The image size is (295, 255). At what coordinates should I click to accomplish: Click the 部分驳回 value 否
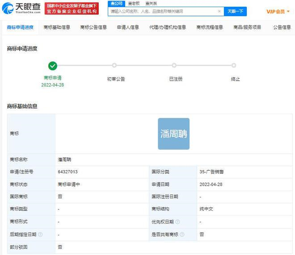[60, 247]
